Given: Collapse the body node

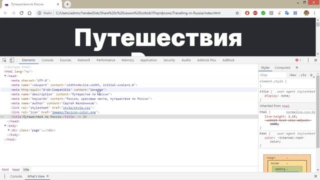Looking at the screenshot, I should 5,125.
